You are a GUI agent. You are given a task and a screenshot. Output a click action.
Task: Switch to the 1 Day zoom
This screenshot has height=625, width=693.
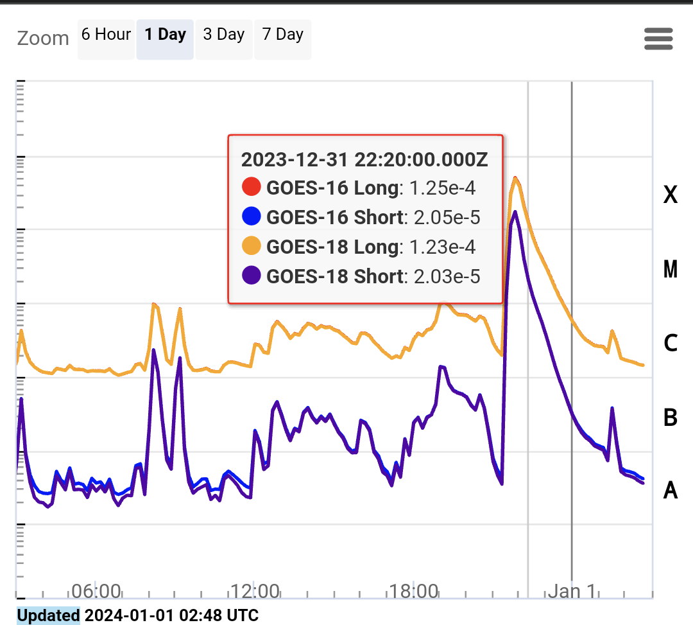click(165, 35)
